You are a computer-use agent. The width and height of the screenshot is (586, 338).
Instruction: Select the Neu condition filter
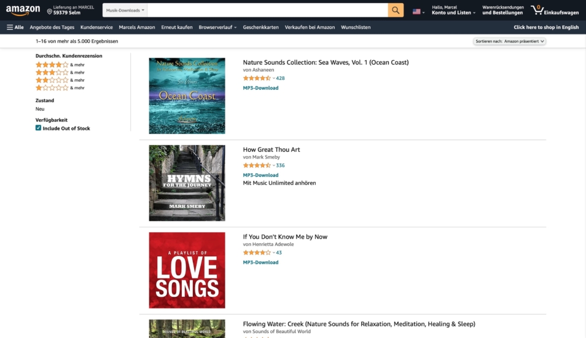point(40,109)
